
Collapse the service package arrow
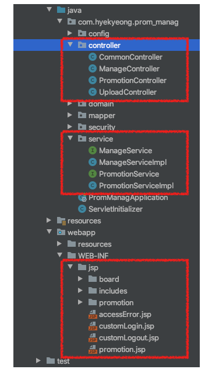[70, 139]
